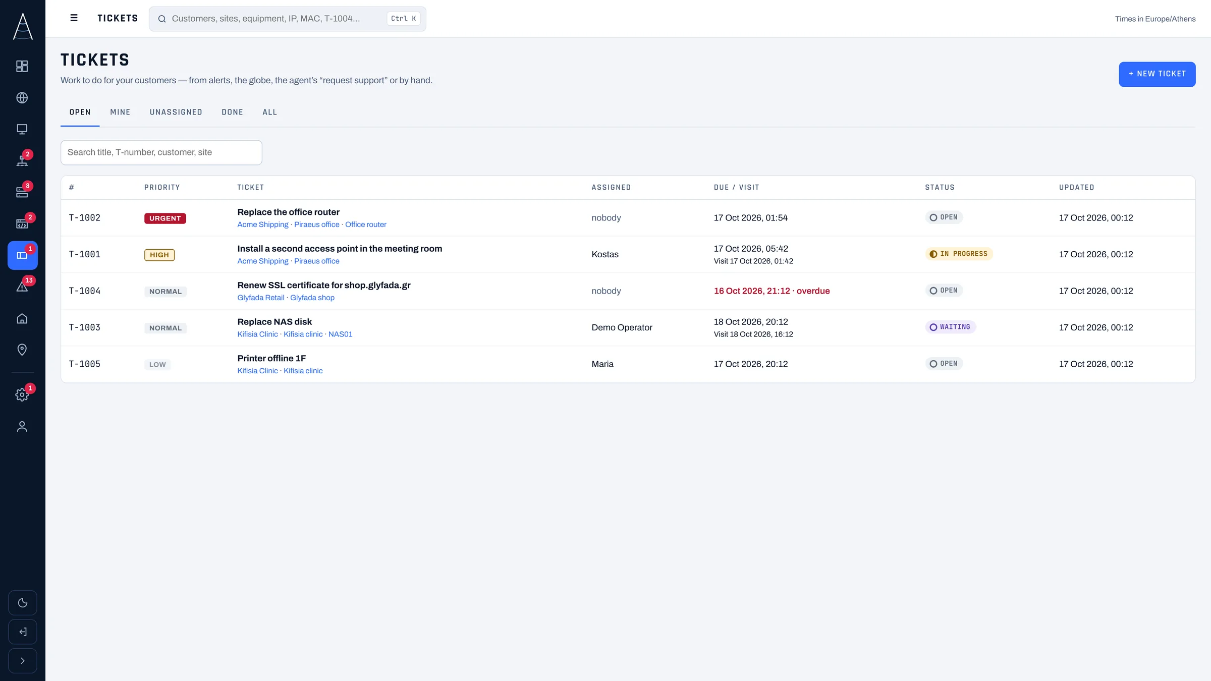The width and height of the screenshot is (1211, 681).
Task: Open the code window icon with badge 2
Action: (22, 223)
